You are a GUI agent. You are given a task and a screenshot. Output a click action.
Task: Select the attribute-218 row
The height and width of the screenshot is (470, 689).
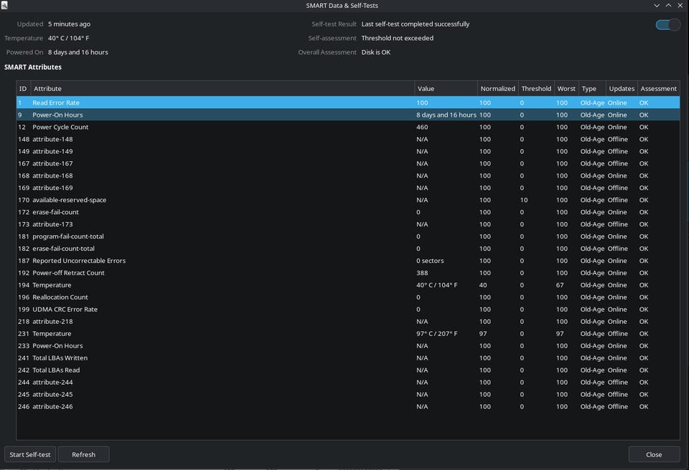click(x=348, y=321)
